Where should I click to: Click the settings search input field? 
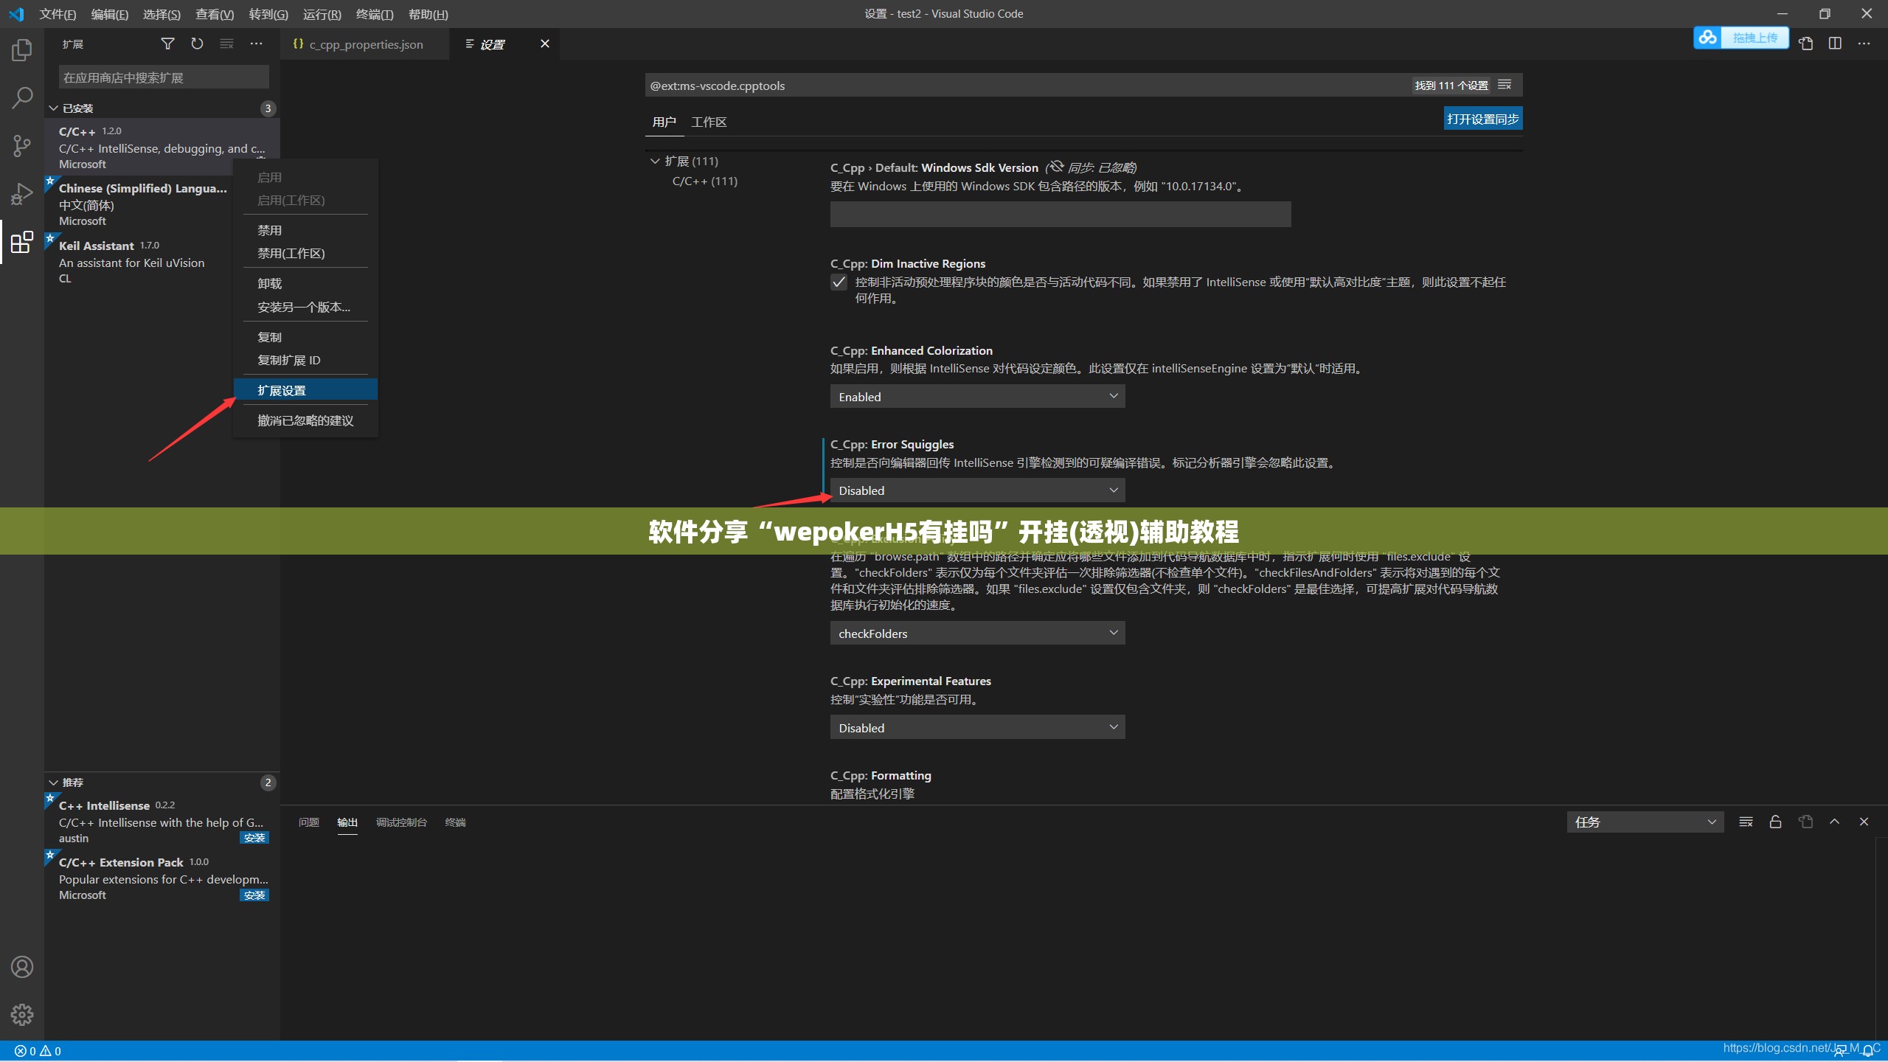[1027, 85]
